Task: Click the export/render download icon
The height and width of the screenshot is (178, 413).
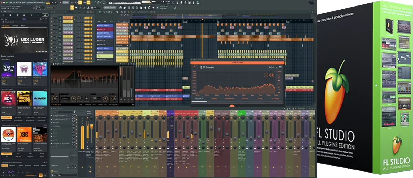Action: pyautogui.click(x=198, y=2)
